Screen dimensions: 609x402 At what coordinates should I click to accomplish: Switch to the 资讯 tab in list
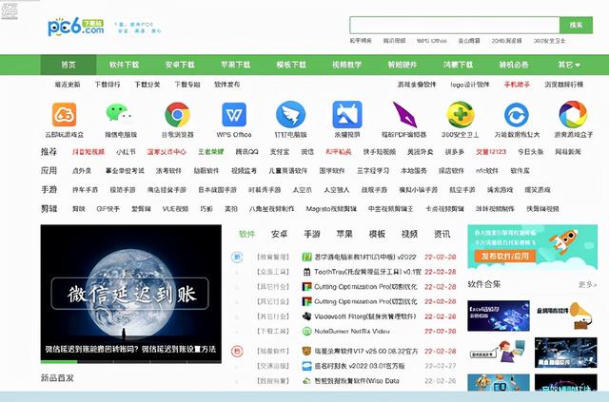(442, 234)
